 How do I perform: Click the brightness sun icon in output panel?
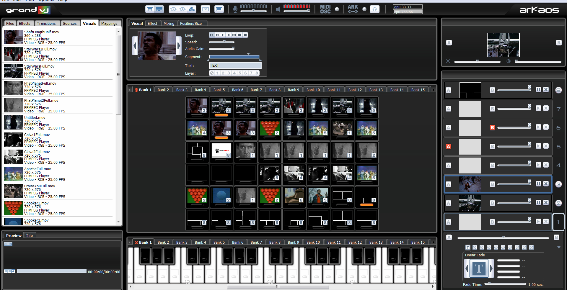448,61
